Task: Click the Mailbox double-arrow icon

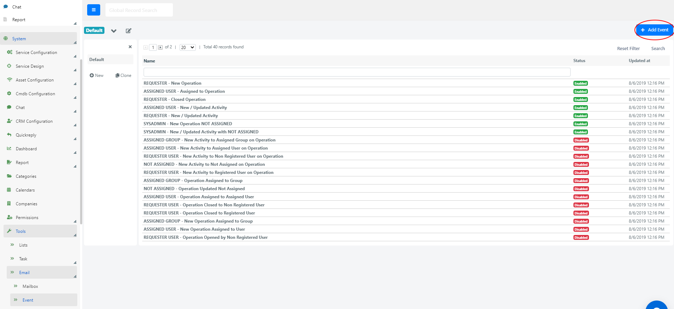Action: coord(16,286)
